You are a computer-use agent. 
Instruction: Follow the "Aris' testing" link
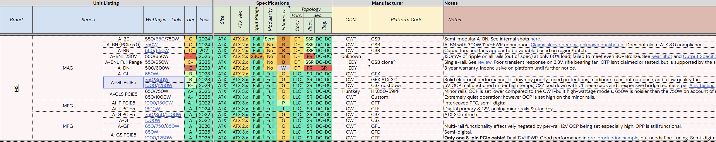coord(702,86)
